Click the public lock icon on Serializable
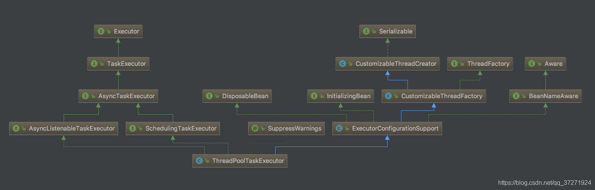Image resolution: width=595 pixels, height=190 pixels. pyautogui.click(x=374, y=32)
